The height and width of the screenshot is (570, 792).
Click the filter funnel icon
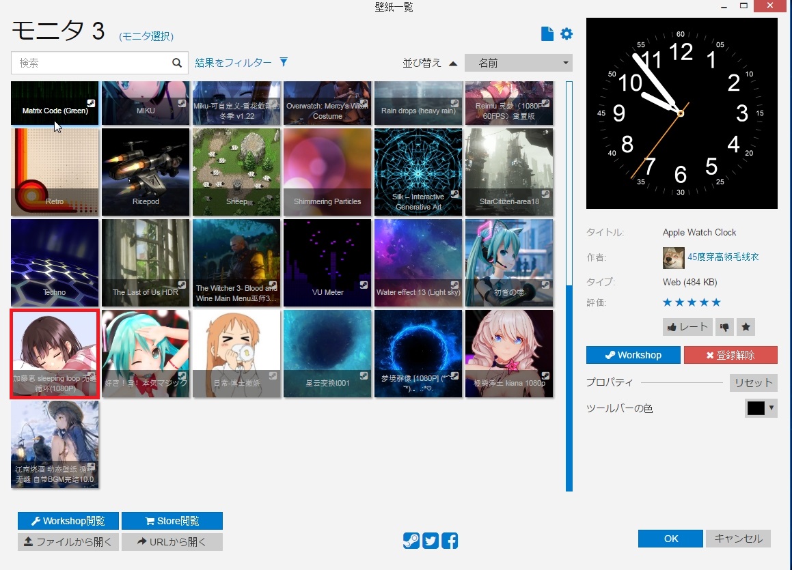pos(284,62)
